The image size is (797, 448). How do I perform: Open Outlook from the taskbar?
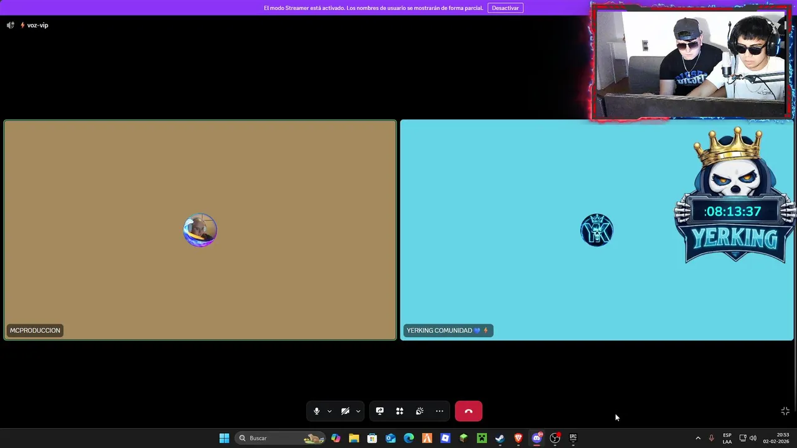(x=390, y=438)
